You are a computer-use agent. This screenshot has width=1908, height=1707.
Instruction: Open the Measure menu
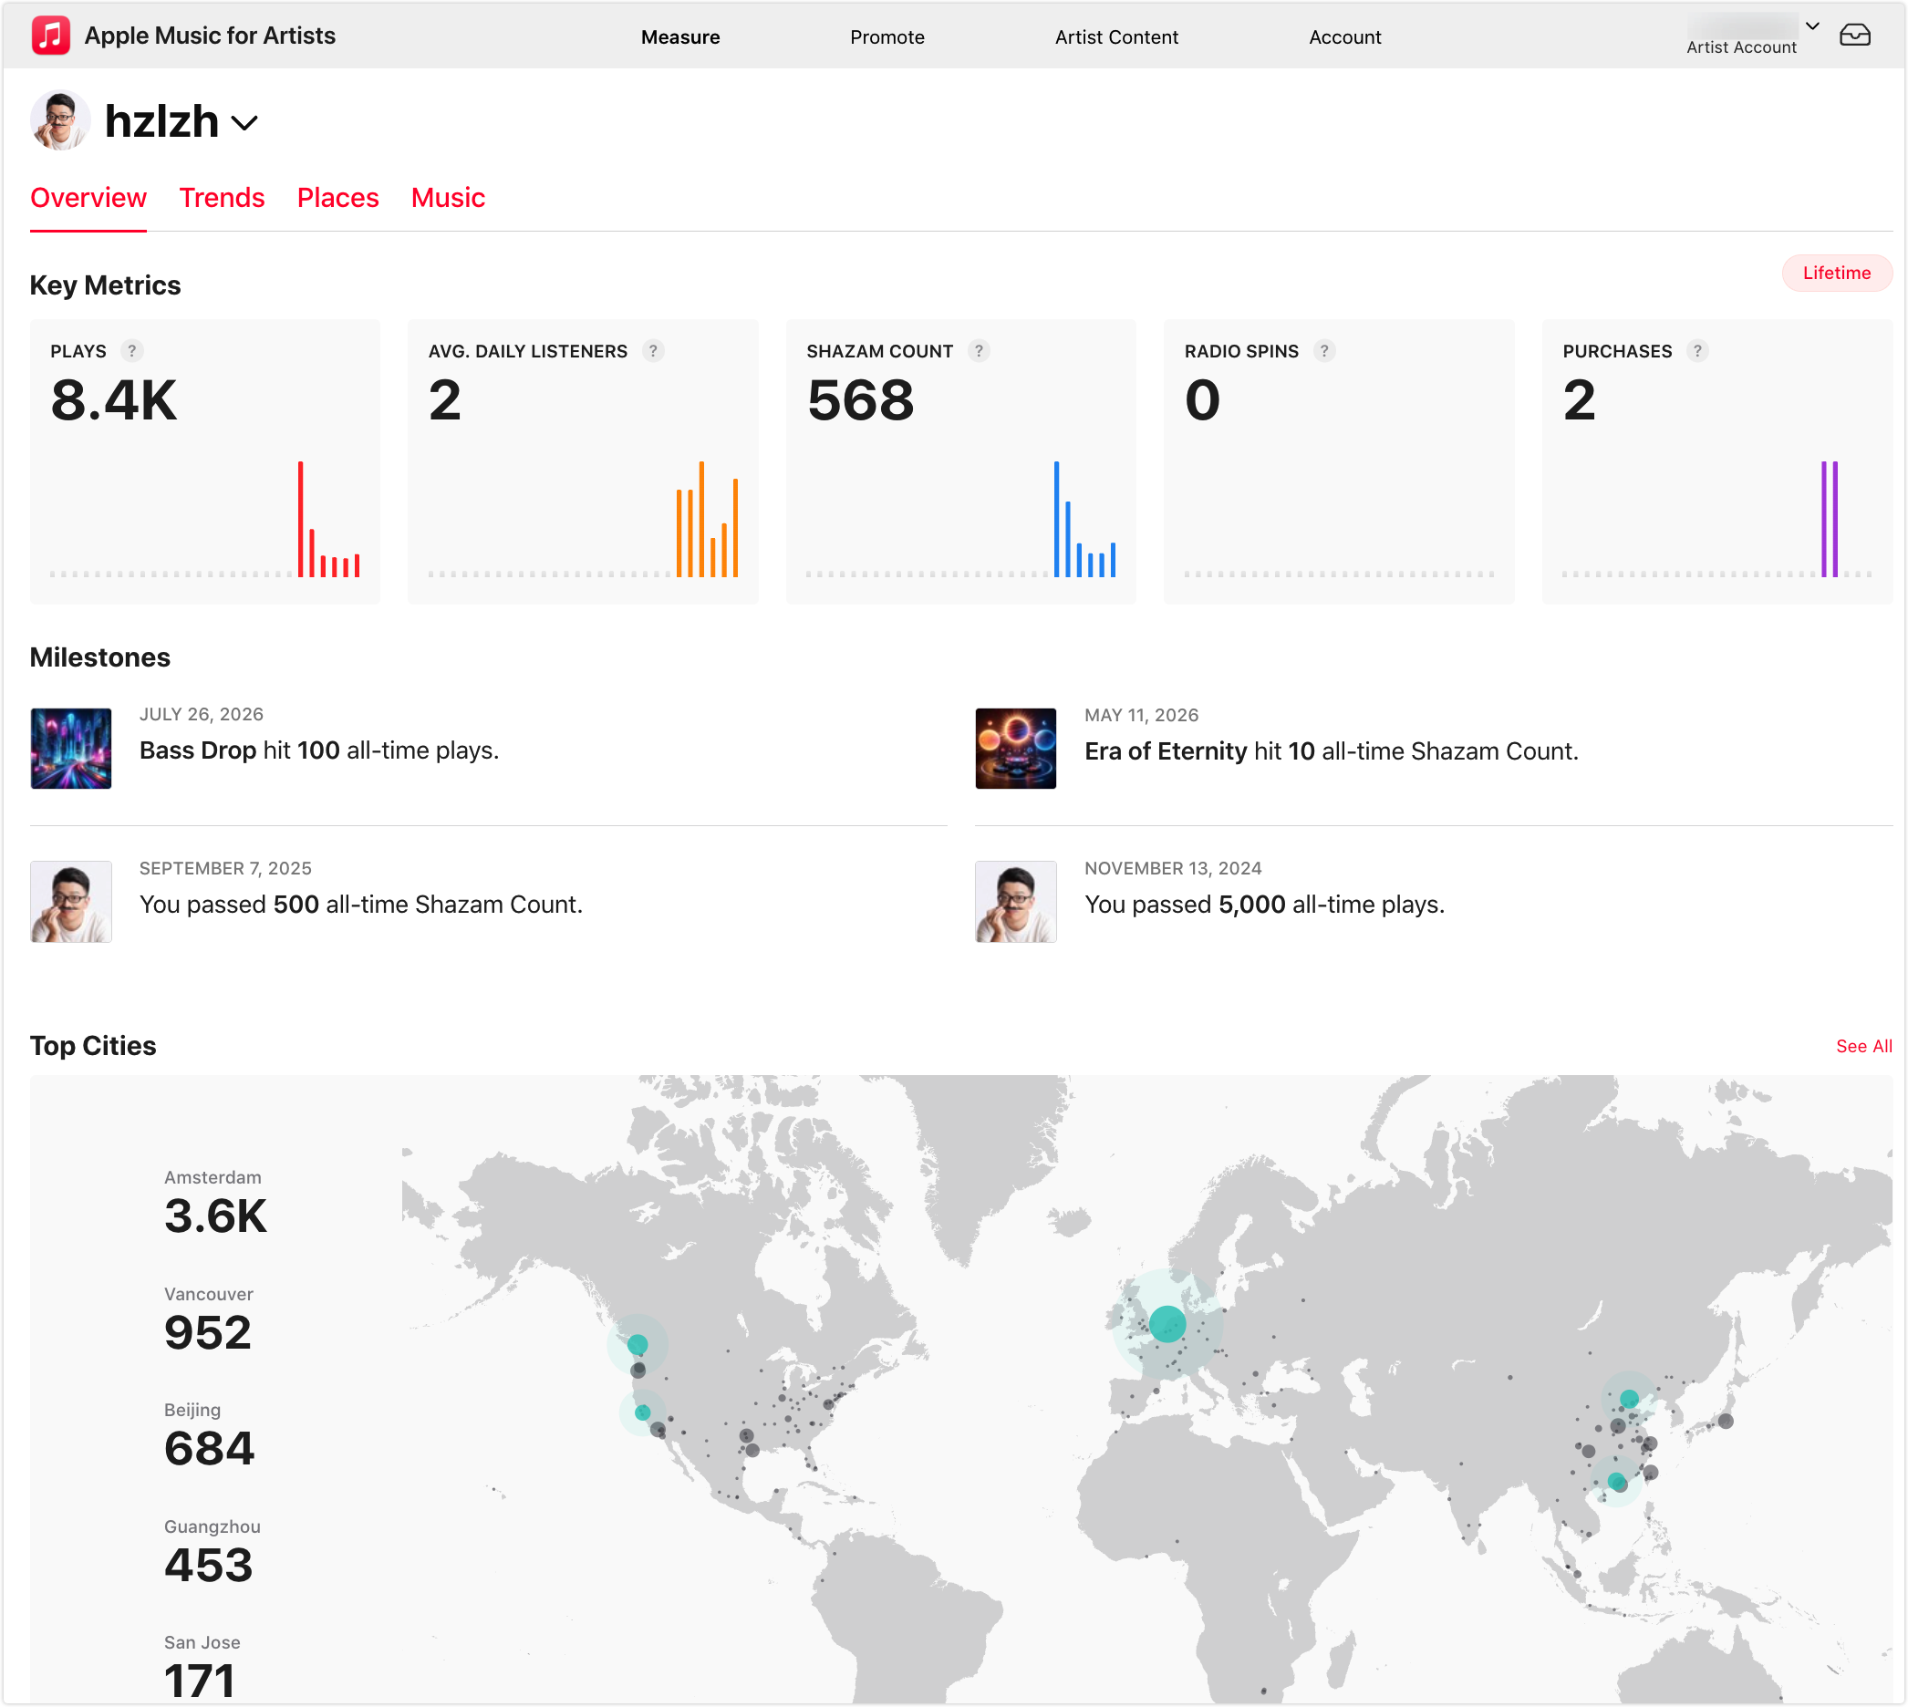[680, 36]
